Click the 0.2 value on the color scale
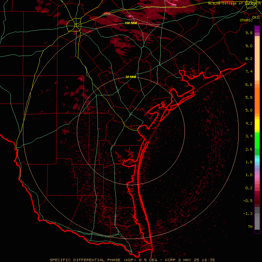The height and width of the screenshot is (262, 262). click(249, 188)
